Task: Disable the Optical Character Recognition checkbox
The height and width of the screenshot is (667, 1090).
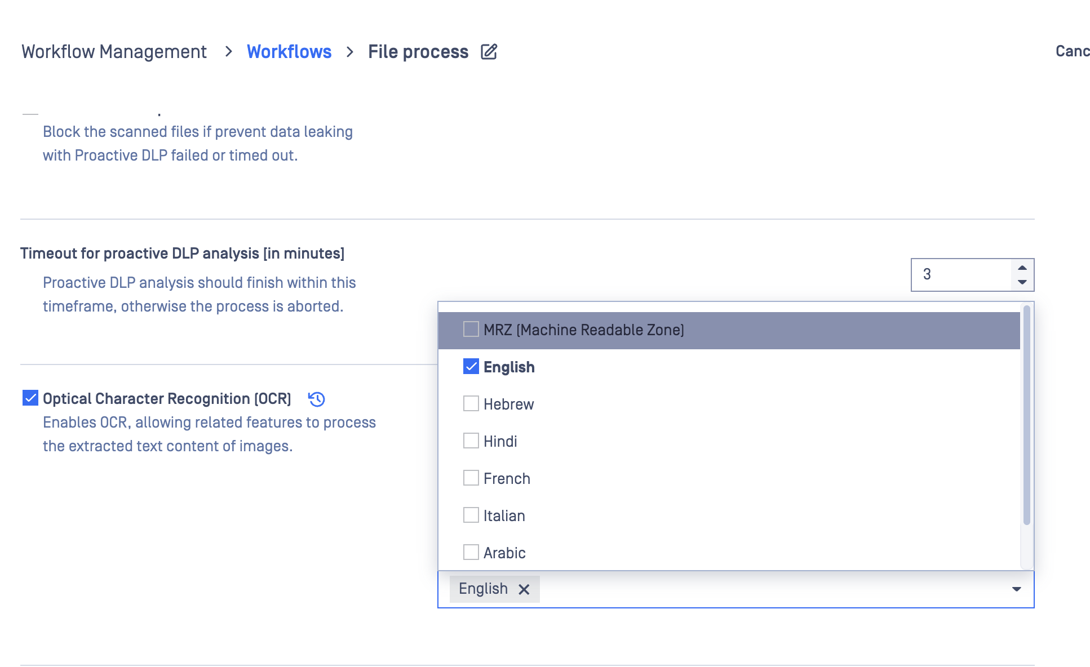Action: click(30, 398)
